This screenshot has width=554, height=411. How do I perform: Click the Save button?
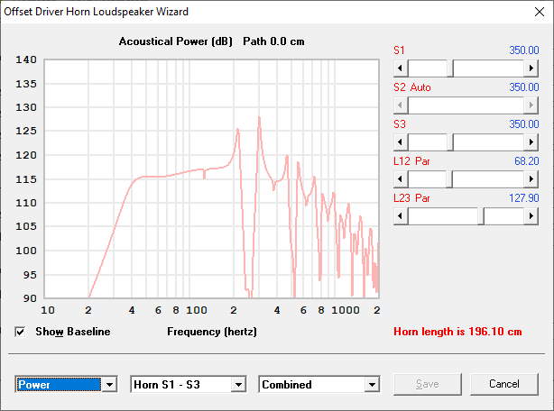[428, 384]
